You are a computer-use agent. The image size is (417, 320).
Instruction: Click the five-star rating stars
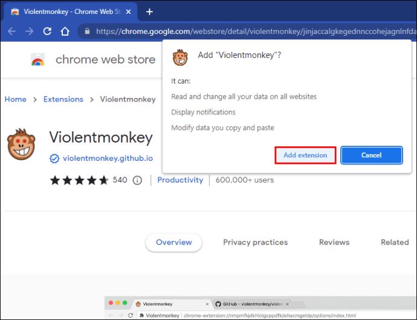coord(79,180)
